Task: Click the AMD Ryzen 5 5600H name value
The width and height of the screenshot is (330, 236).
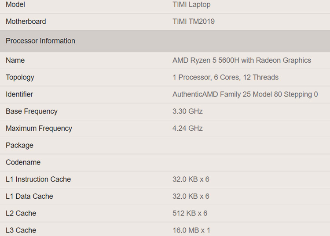Action: [x=242, y=60]
